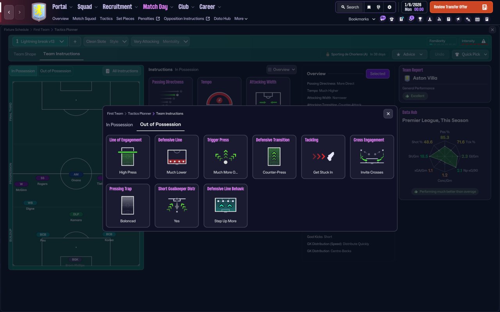Click the person-with-magnifier scouting icon
Screen dimensions: 500x312
pyautogui.click(x=439, y=19)
